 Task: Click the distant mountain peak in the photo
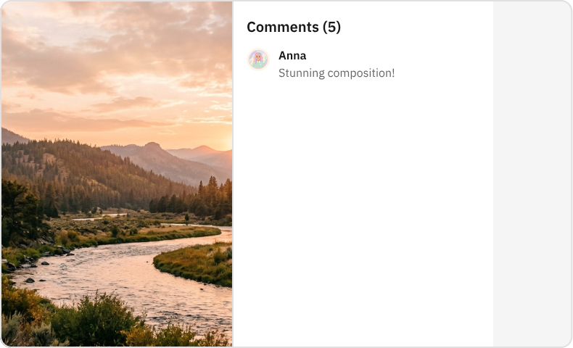[152, 146]
